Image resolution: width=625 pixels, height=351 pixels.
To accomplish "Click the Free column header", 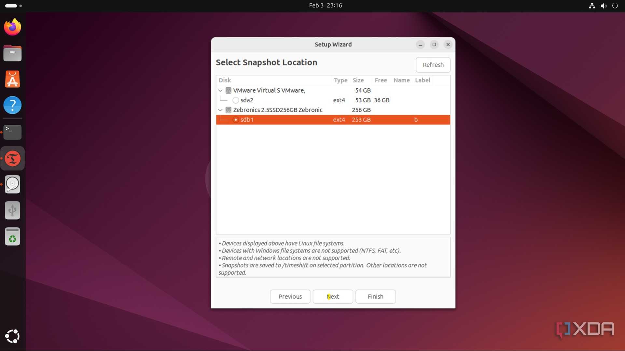I will (x=381, y=80).
